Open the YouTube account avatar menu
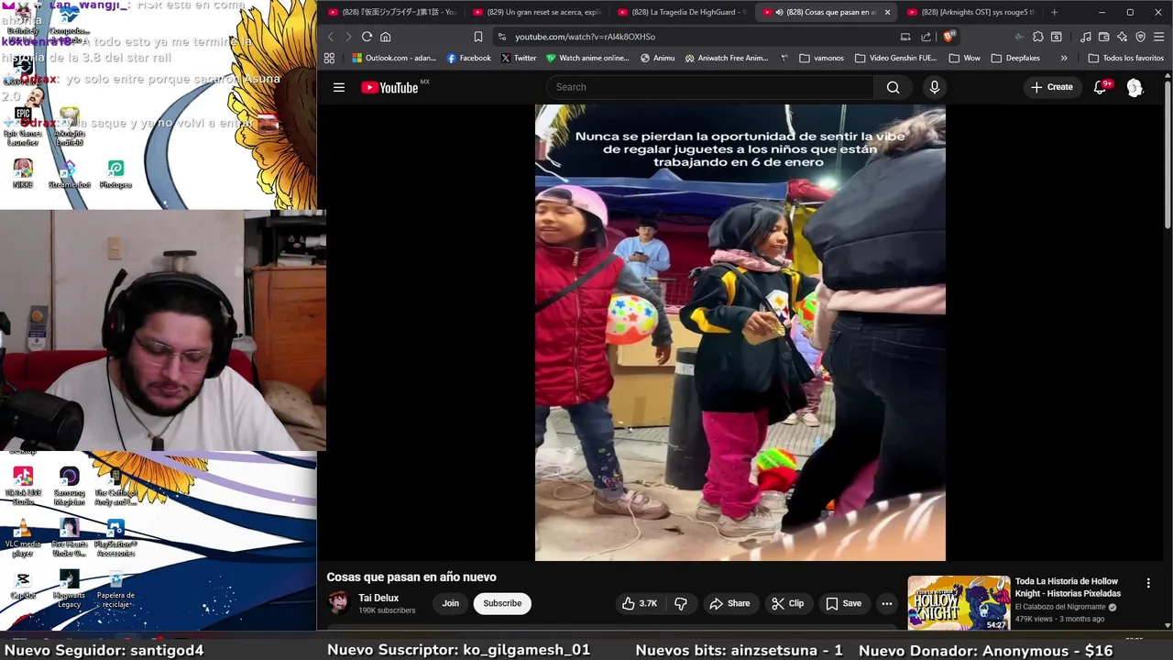1173x660 pixels. pyautogui.click(x=1135, y=87)
